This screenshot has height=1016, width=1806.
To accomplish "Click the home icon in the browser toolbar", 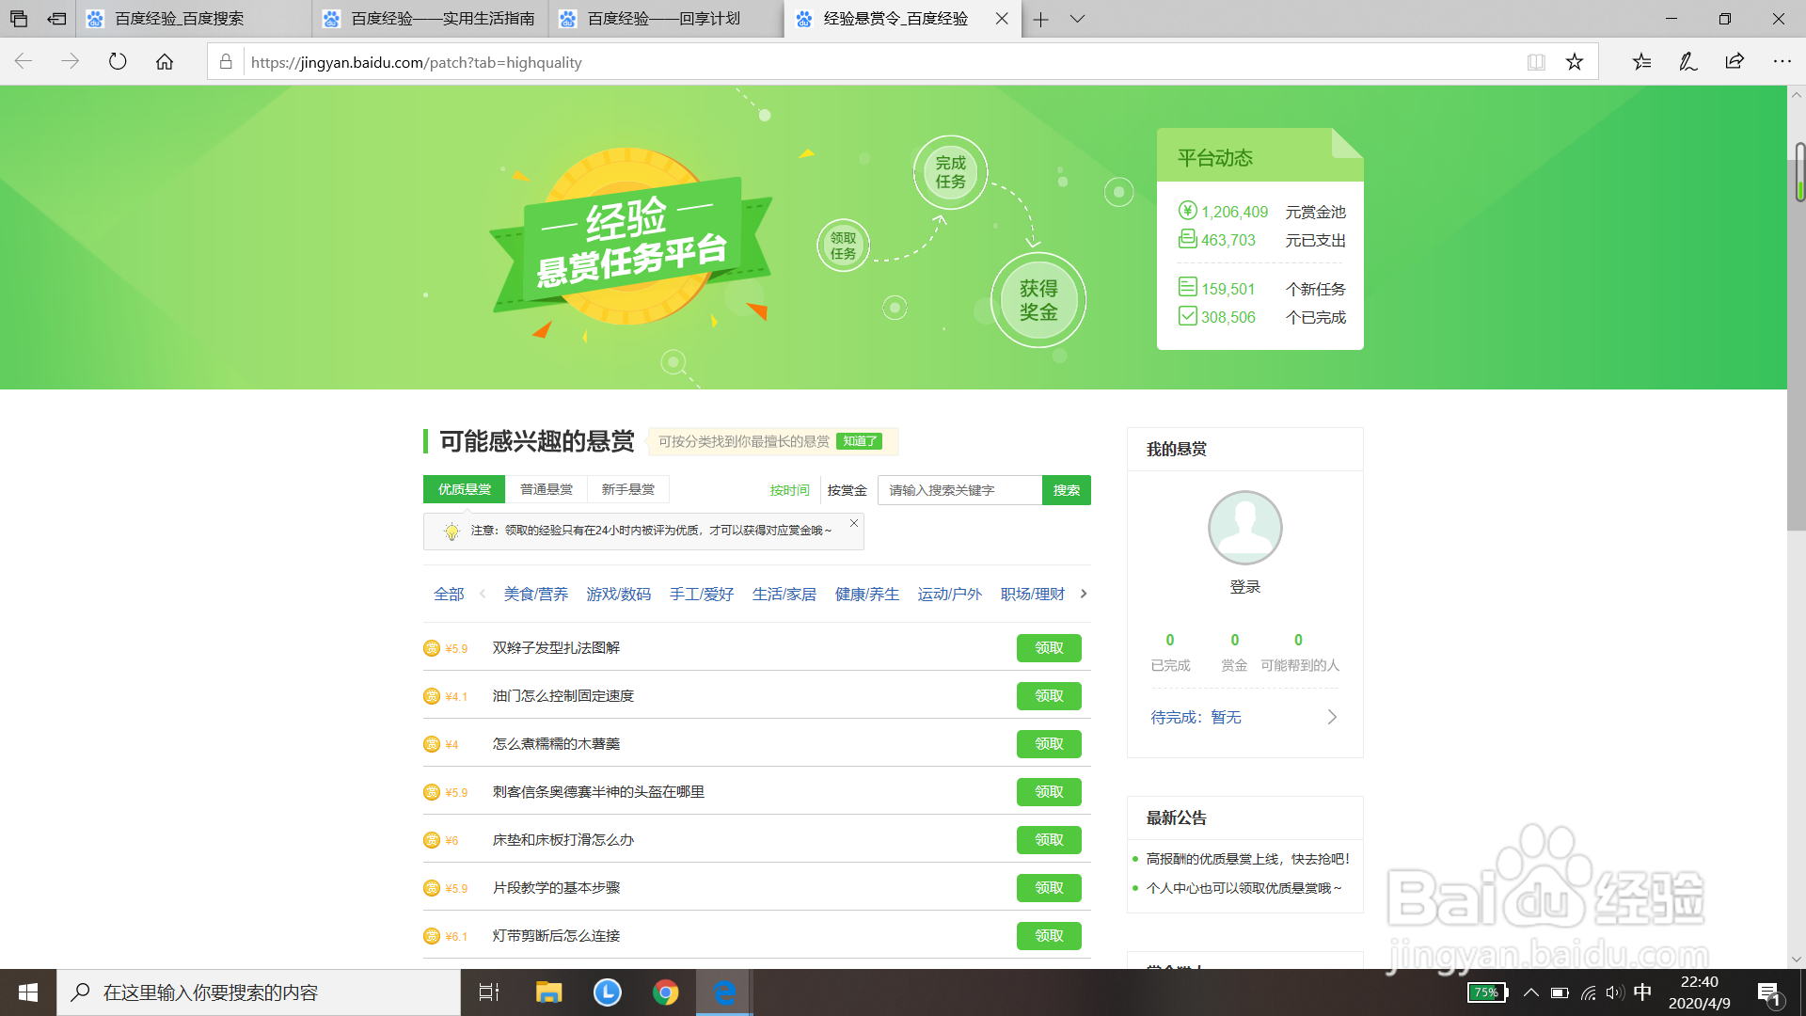I will 166,62.
